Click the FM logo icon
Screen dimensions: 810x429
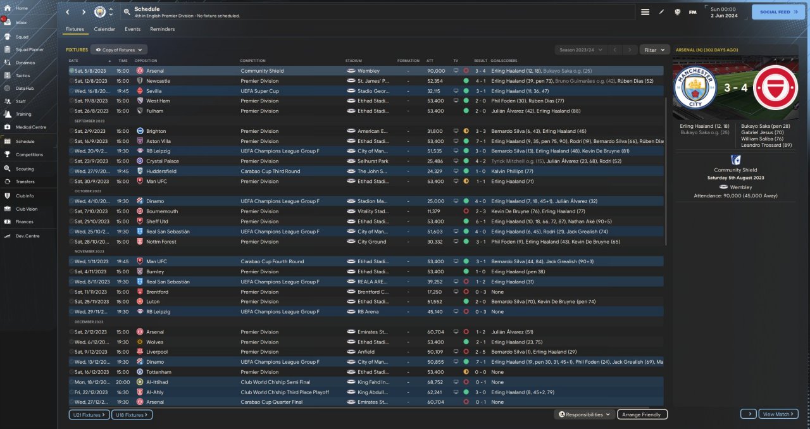point(692,12)
